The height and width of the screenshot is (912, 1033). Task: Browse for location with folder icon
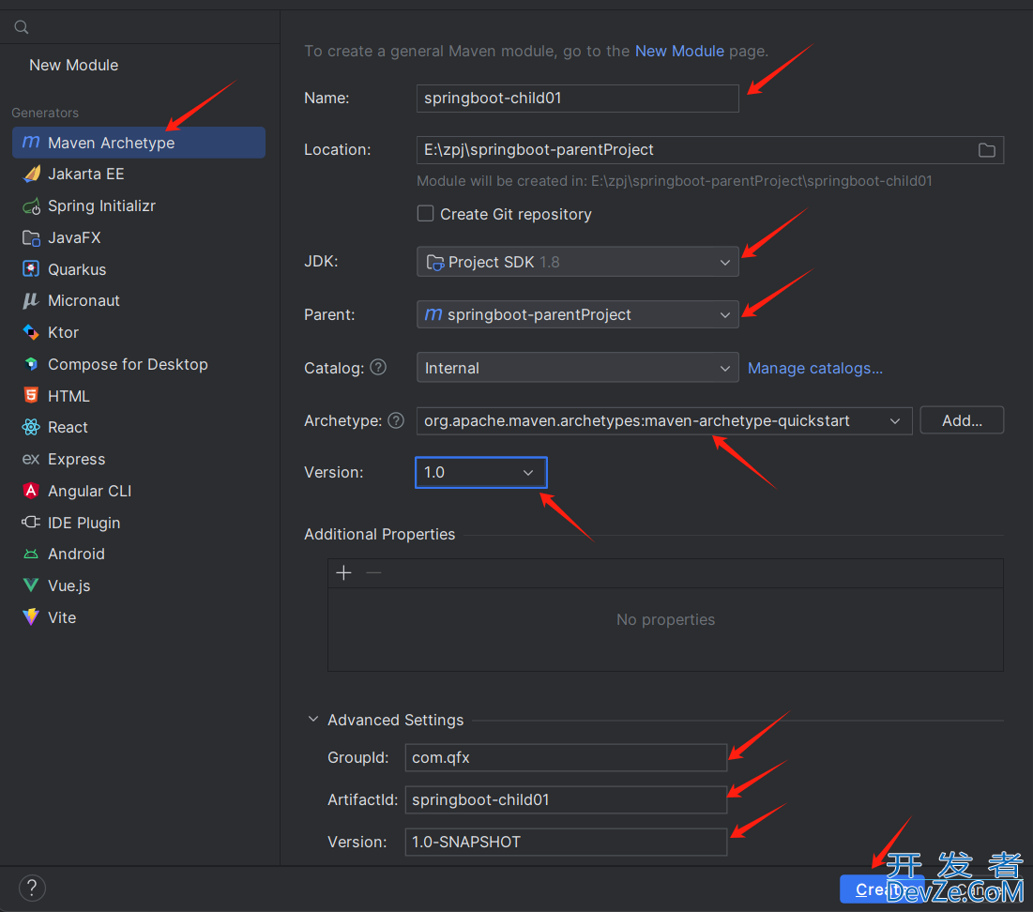pyautogui.click(x=986, y=150)
